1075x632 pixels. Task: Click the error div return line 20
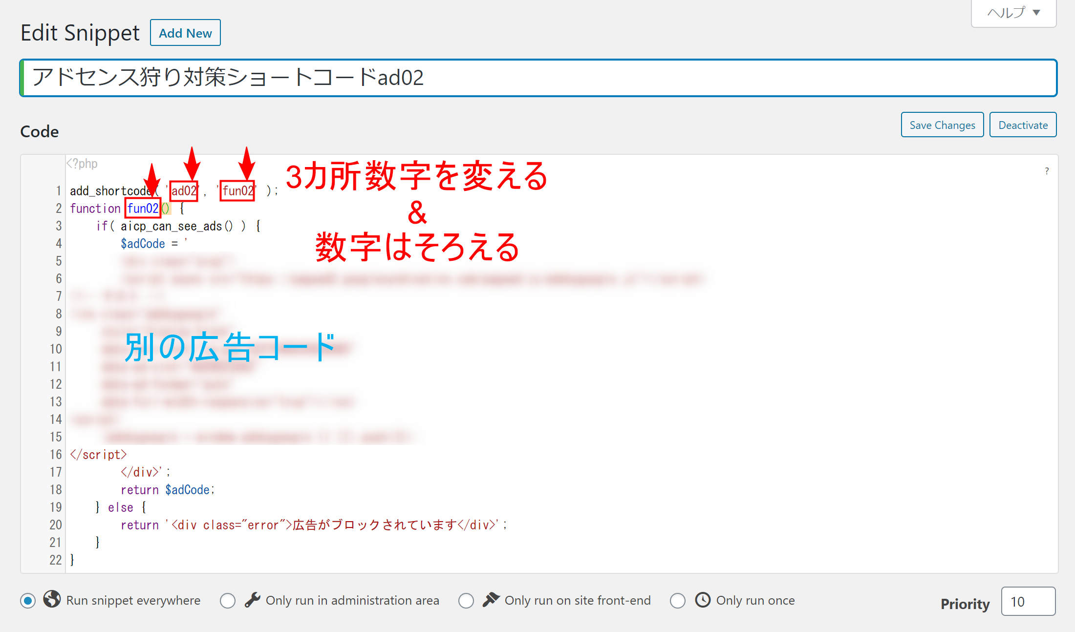314,525
